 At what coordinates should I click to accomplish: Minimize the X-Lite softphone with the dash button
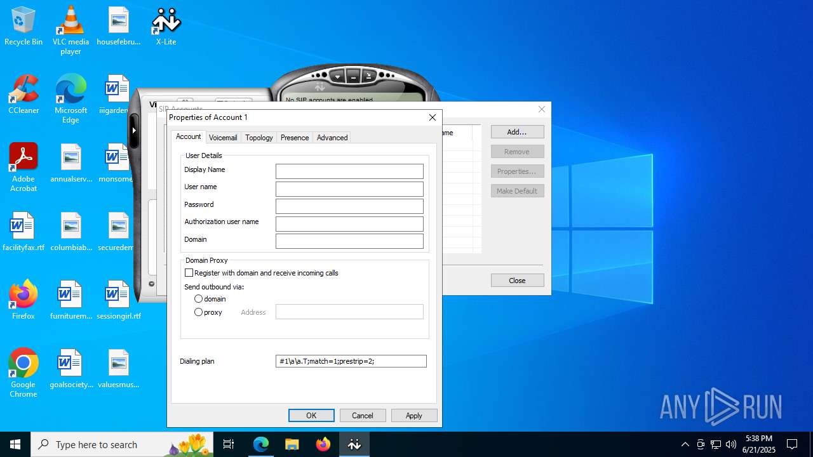coord(353,76)
